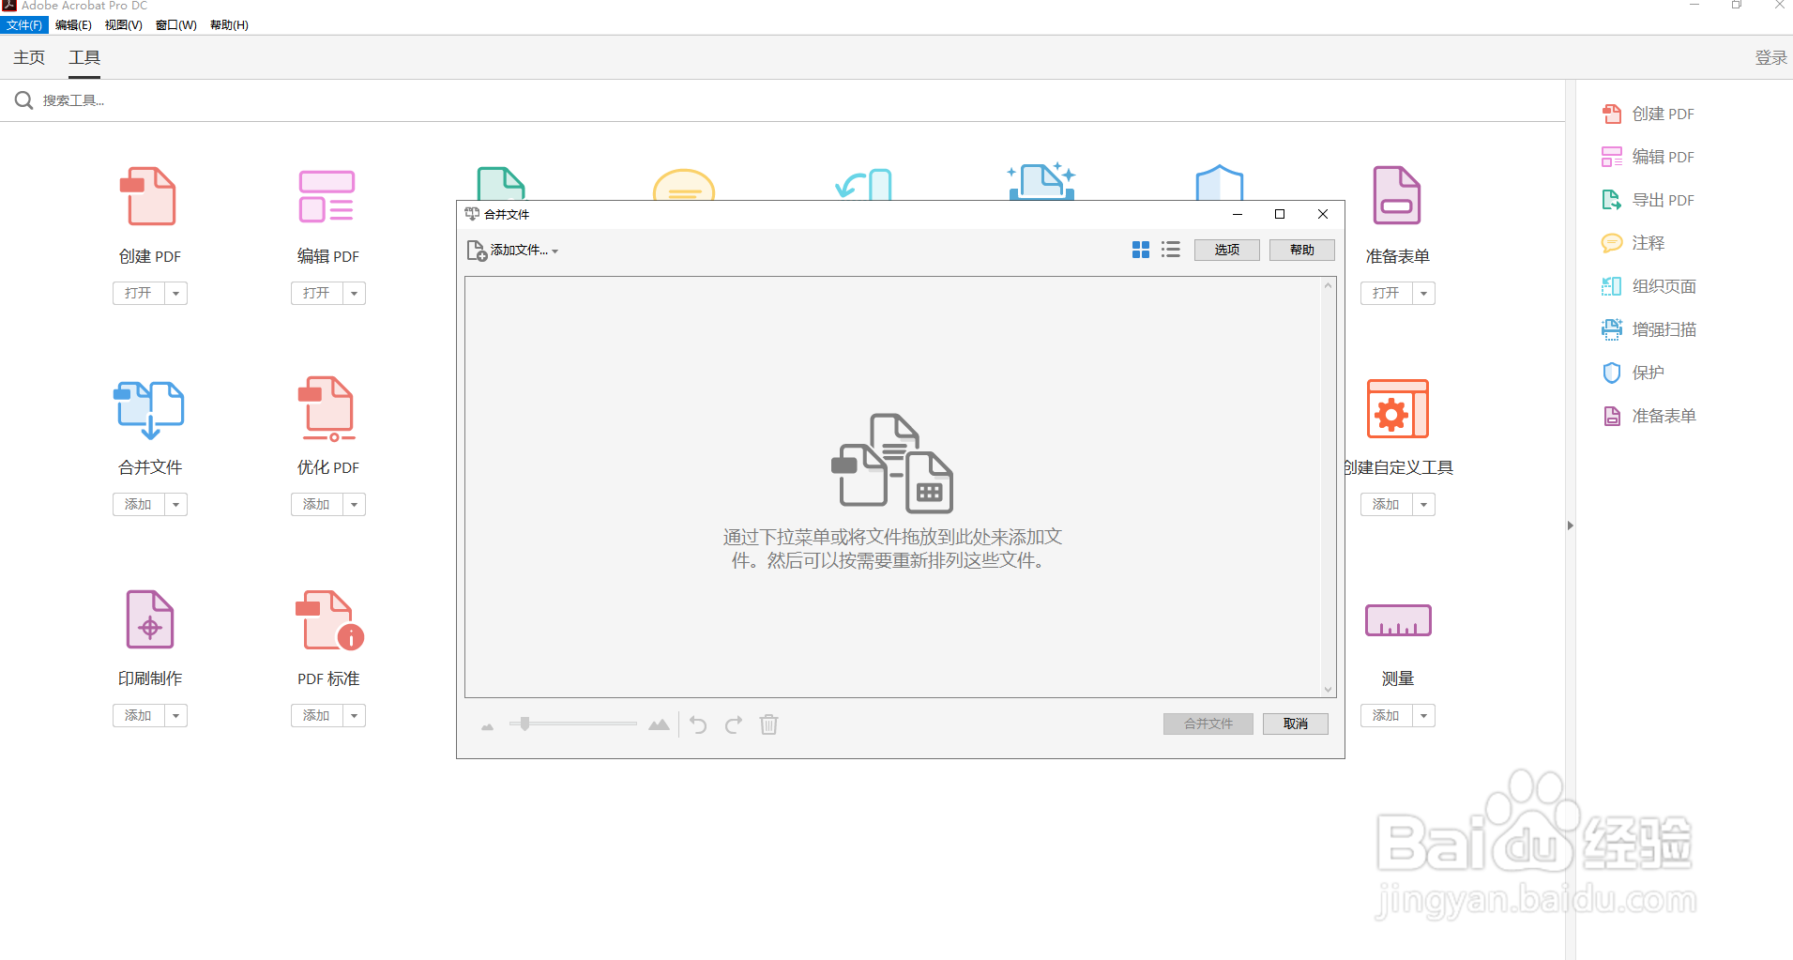Open 保护 in the right sidebar

point(1633,373)
